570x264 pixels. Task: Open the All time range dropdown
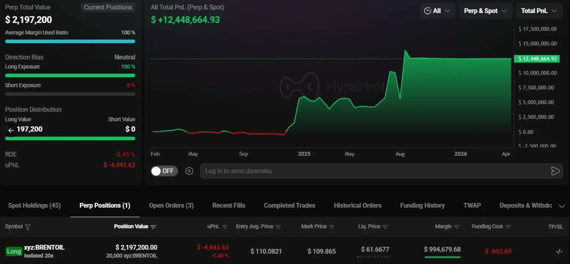(437, 11)
